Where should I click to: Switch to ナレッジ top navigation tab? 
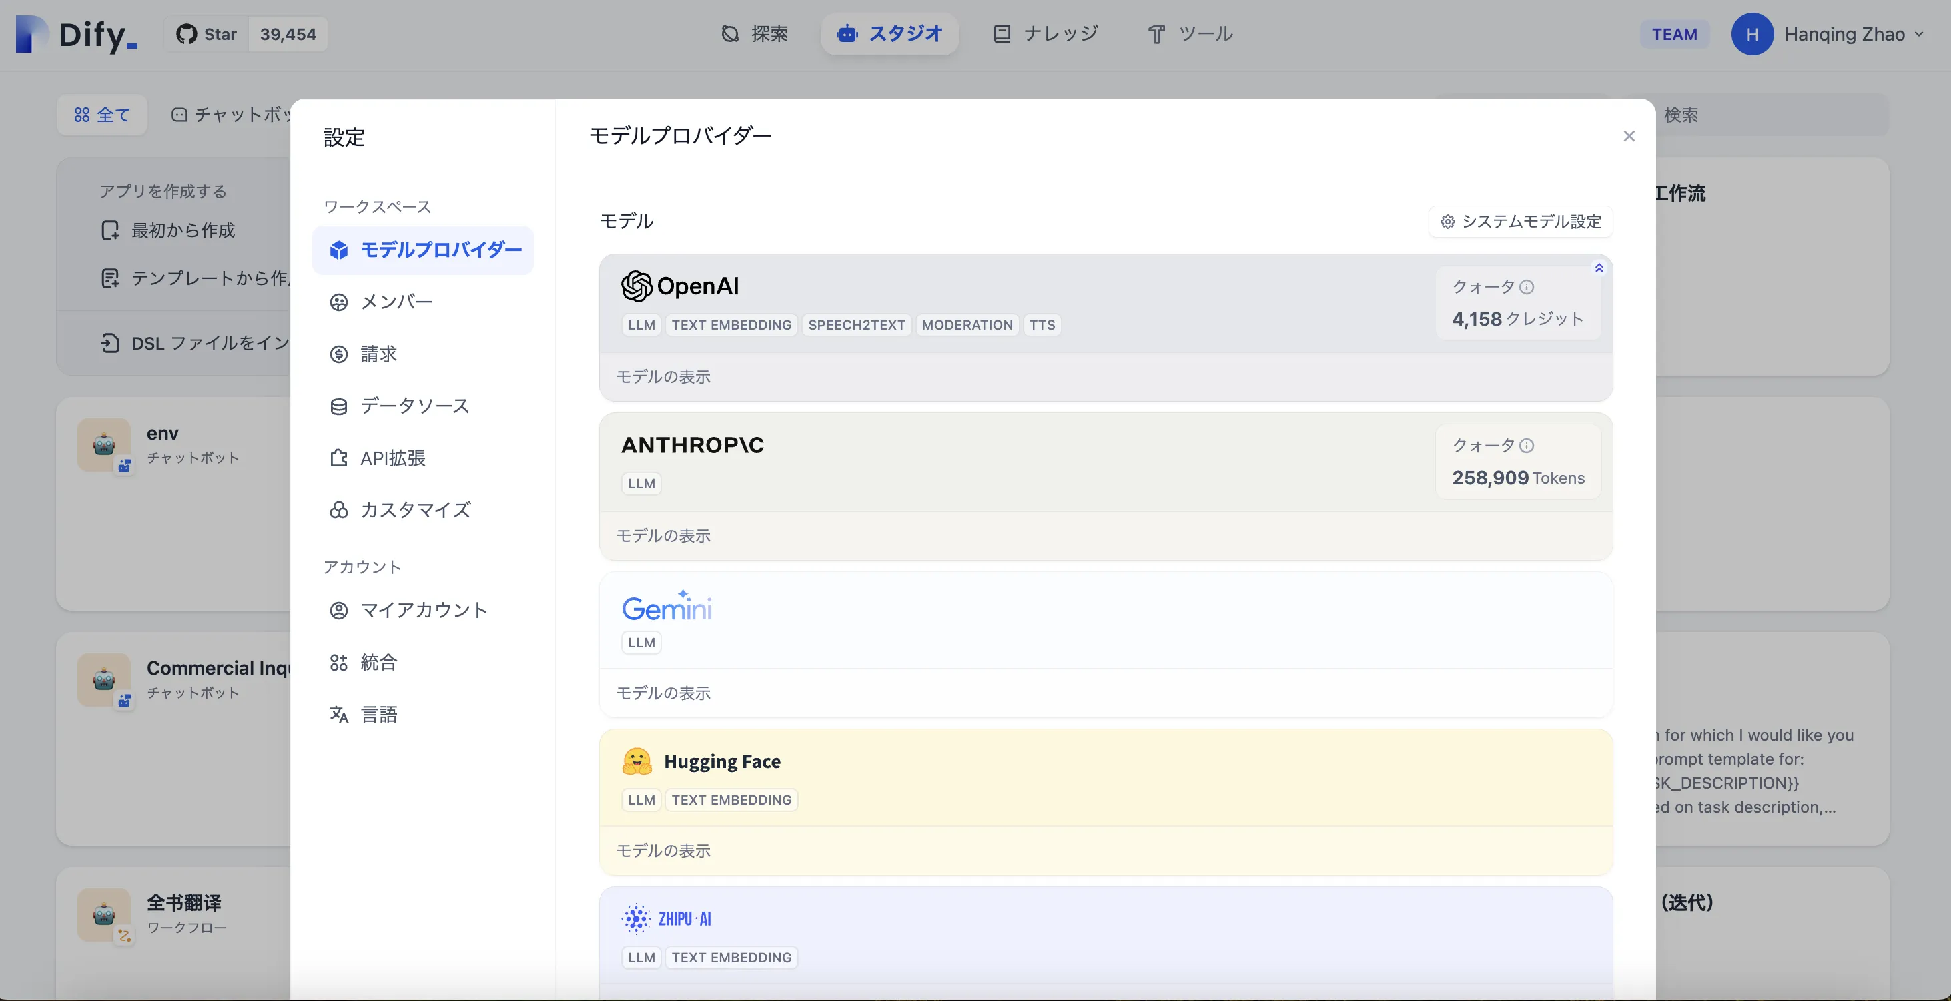[1046, 34]
